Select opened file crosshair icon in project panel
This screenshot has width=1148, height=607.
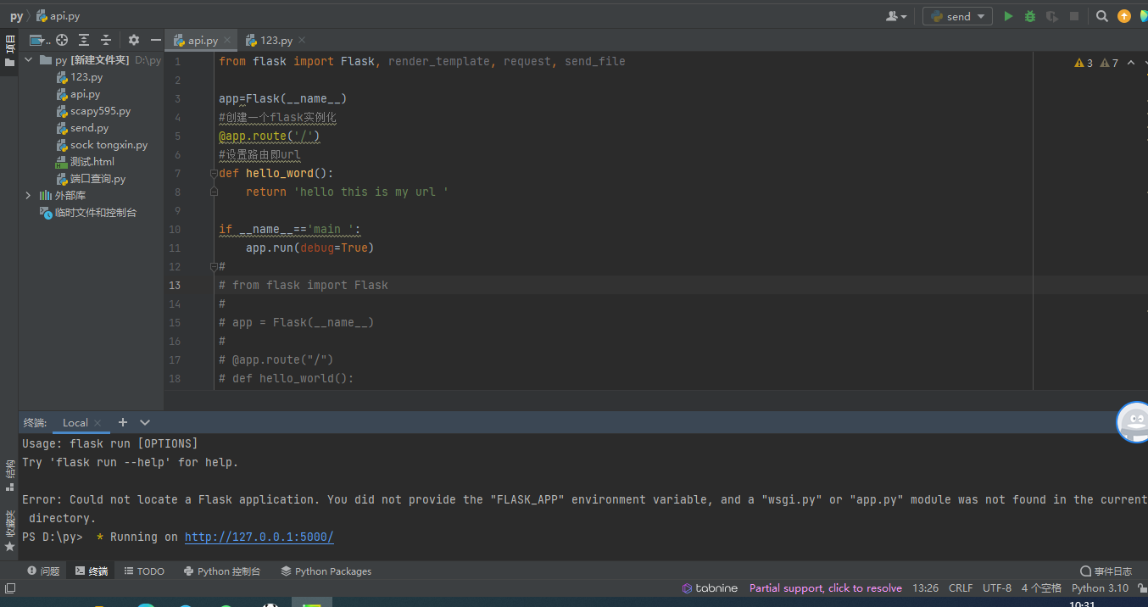click(62, 40)
